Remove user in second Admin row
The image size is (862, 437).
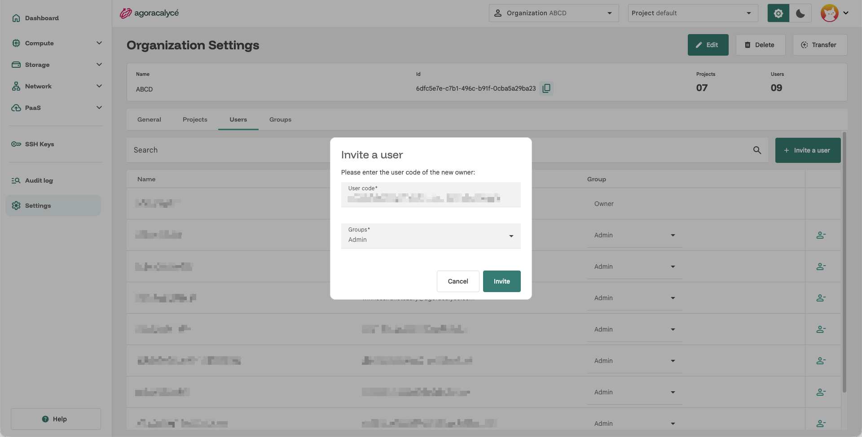(821, 267)
